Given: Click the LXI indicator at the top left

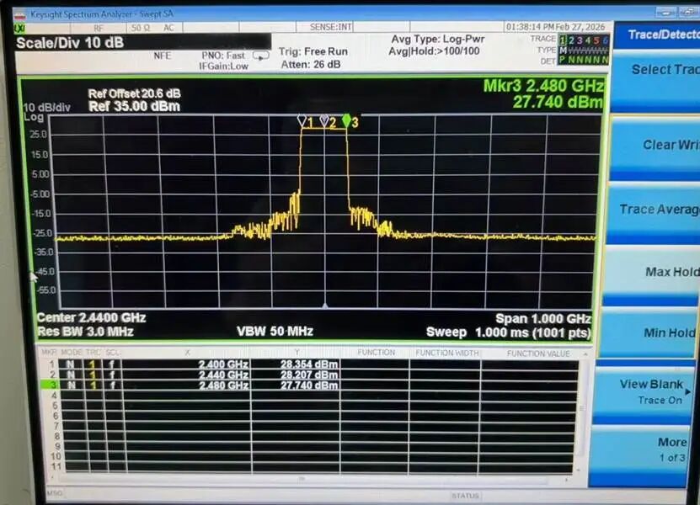Looking at the screenshot, I should pyautogui.click(x=19, y=29).
